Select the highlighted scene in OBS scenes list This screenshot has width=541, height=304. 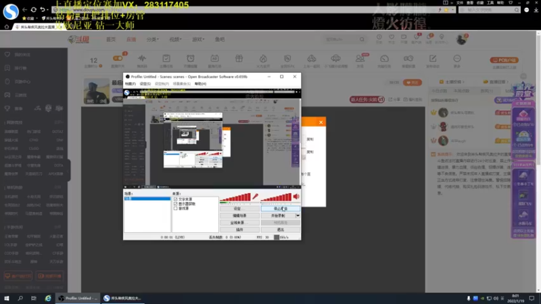147,199
